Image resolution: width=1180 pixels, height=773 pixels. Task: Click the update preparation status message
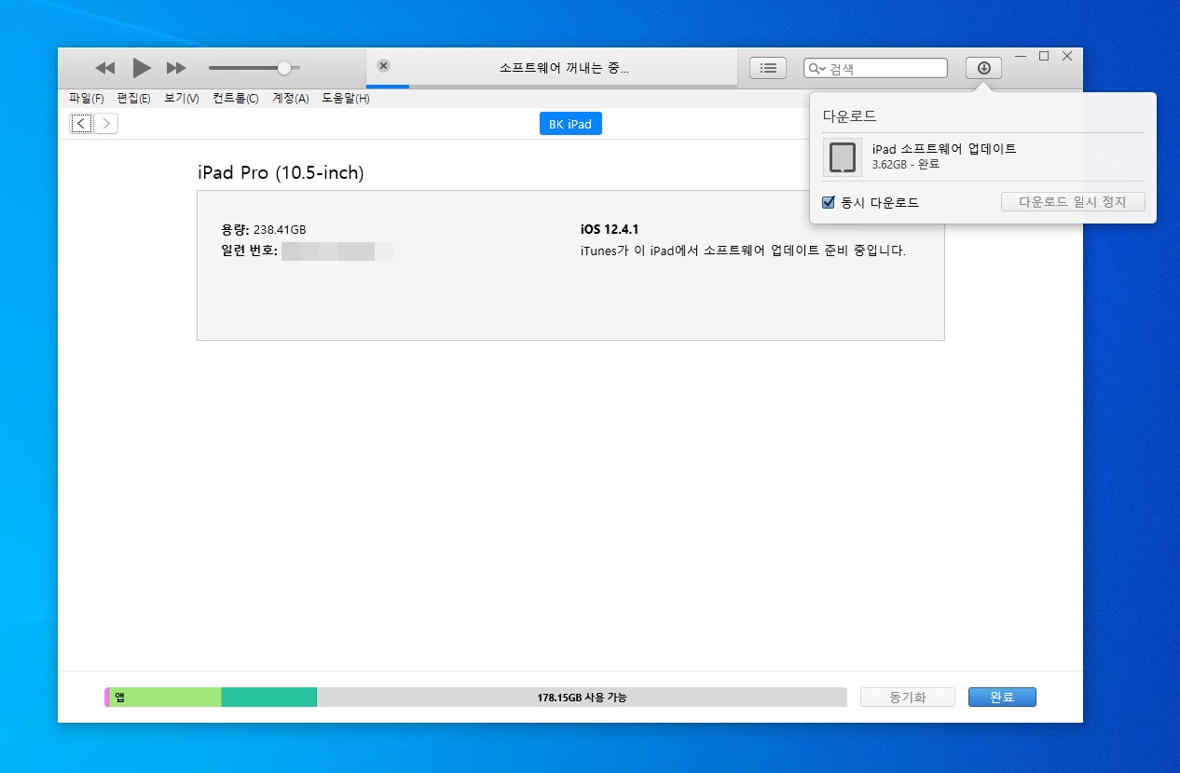pos(743,251)
